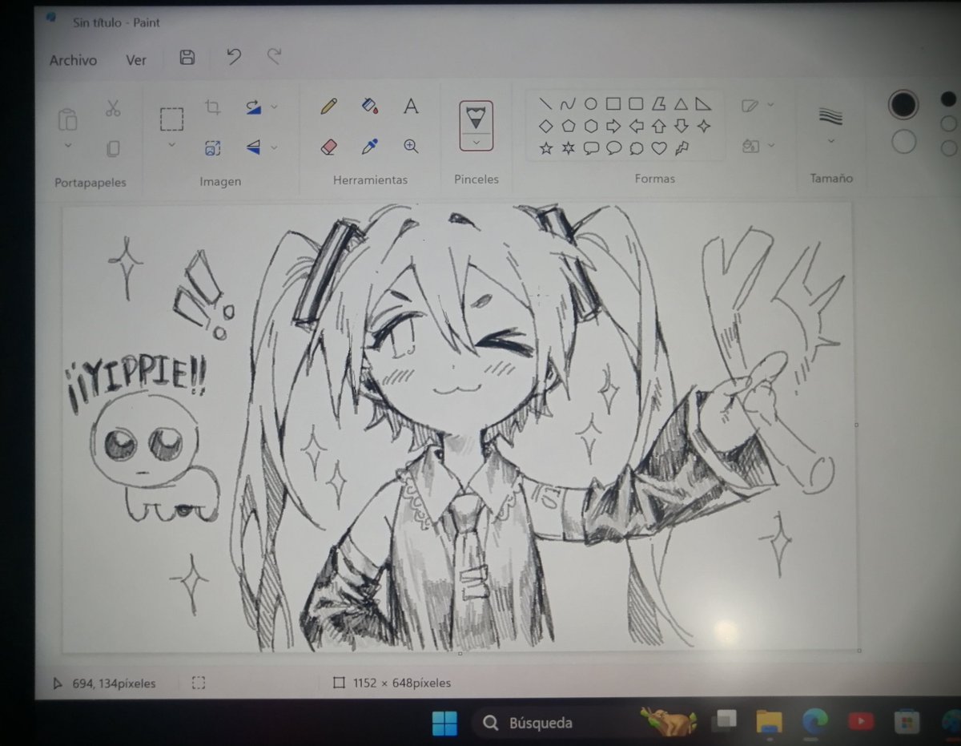Pick the rounded rectangular callout shape

591,148
